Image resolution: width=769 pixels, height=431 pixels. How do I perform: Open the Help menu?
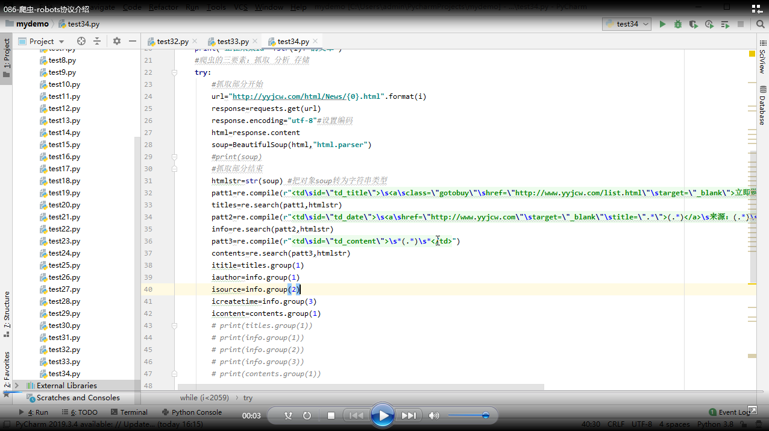(x=298, y=7)
